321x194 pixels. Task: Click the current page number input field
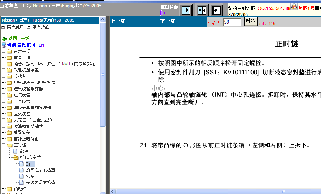pos(232,22)
